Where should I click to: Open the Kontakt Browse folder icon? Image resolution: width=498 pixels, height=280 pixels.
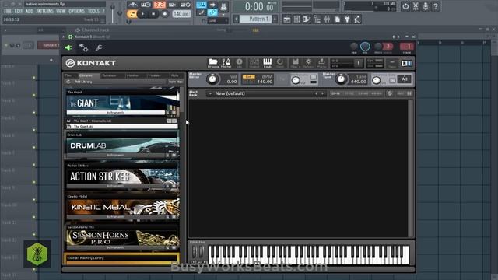pyautogui.click(x=212, y=63)
